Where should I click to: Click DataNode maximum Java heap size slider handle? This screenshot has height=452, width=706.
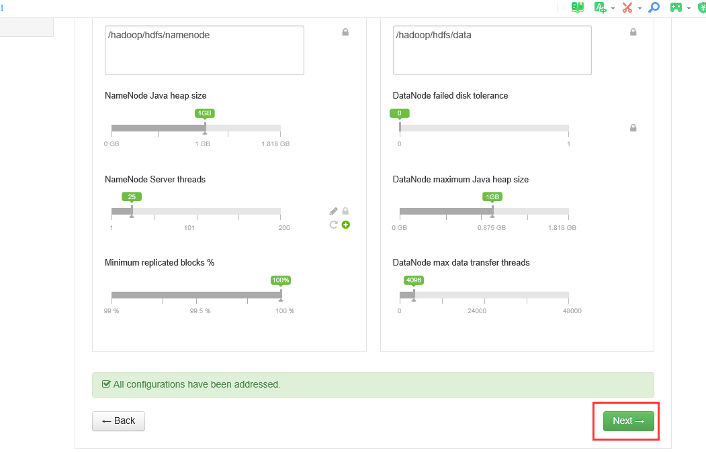coord(492,212)
